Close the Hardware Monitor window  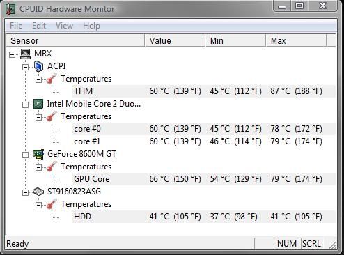(x=322, y=6)
